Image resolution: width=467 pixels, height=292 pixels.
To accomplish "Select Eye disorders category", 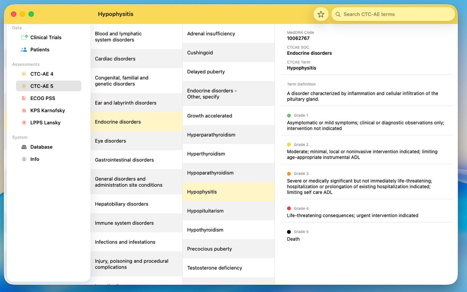I will [136, 141].
